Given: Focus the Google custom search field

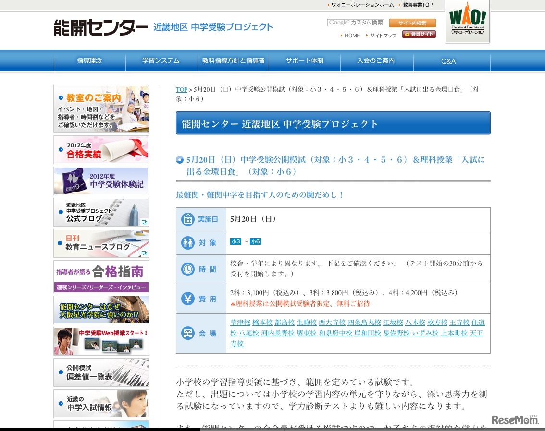Looking at the screenshot, I should [356, 23].
